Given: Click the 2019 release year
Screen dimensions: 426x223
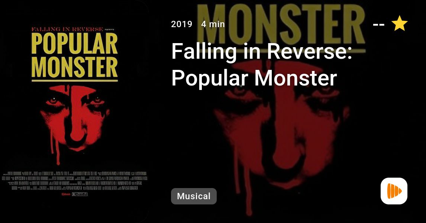Looking at the screenshot, I should click(x=181, y=24).
